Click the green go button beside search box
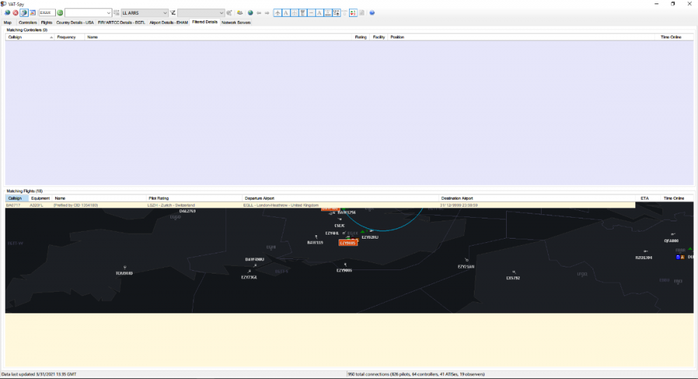Screen dimensions: 698x379 pos(60,13)
